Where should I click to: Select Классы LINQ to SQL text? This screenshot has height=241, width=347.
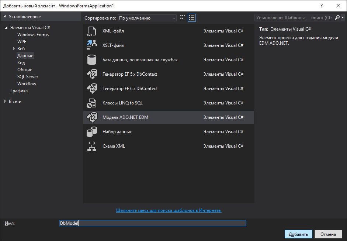click(x=122, y=103)
